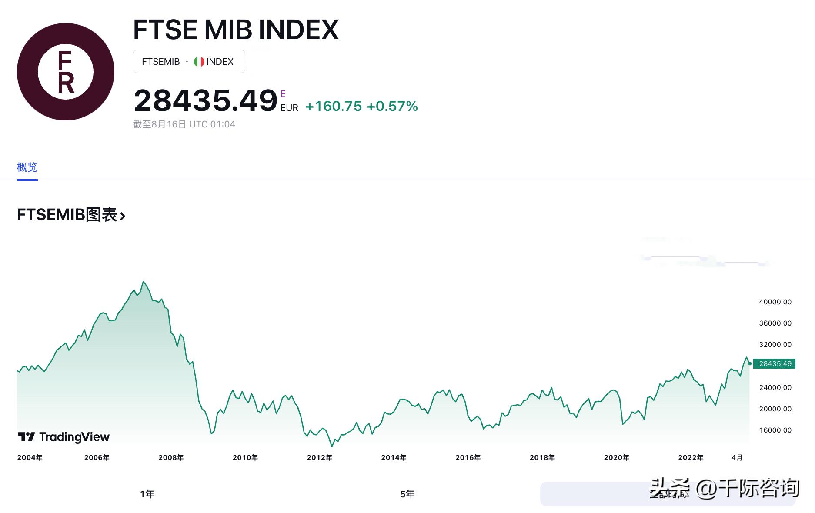Click the 2004年 axis label

pyautogui.click(x=30, y=457)
